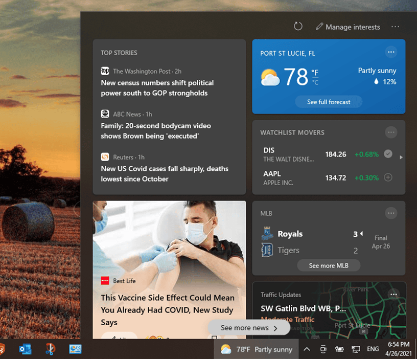Click the 12% precipitation indicator
This screenshot has height=359, width=417.
[385, 81]
